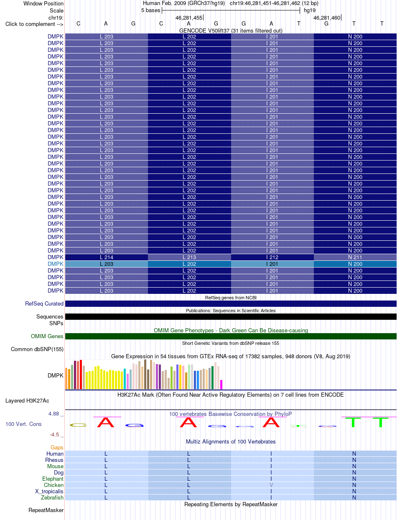
Task: Open the OMIM Gene Phenotypes track title
Action: [x=231, y=330]
